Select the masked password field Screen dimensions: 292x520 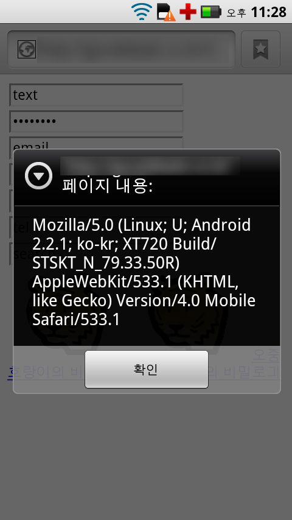[96, 121]
